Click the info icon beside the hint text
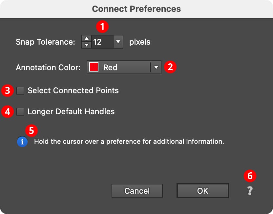273x214 pixels. (x=22, y=141)
